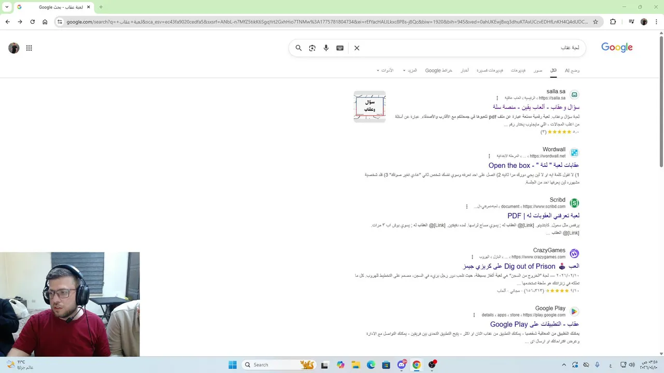Open Copilot from taskbar
The image size is (664, 373).
(x=340, y=365)
